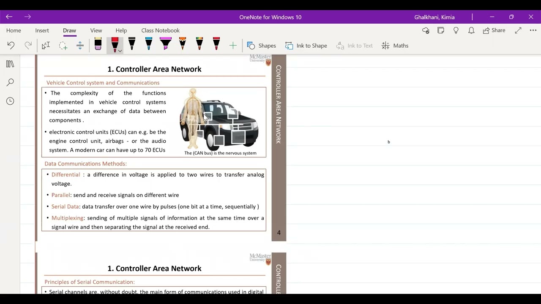
Task: Choose the orange pencil tool
Action: (183, 44)
